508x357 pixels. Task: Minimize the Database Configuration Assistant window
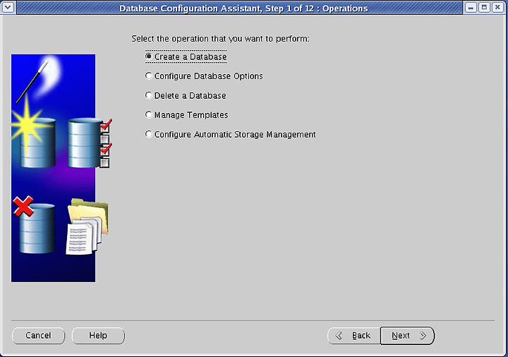click(471, 7)
